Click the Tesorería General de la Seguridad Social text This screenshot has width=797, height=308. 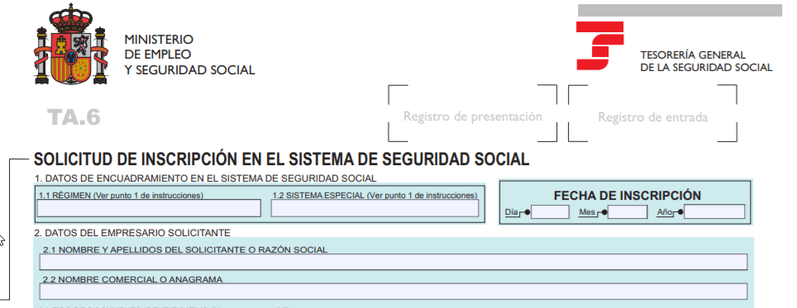[x=706, y=61]
